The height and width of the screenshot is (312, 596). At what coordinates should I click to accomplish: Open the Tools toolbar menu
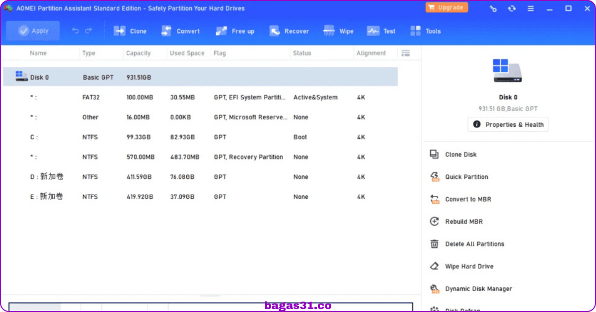tap(426, 31)
